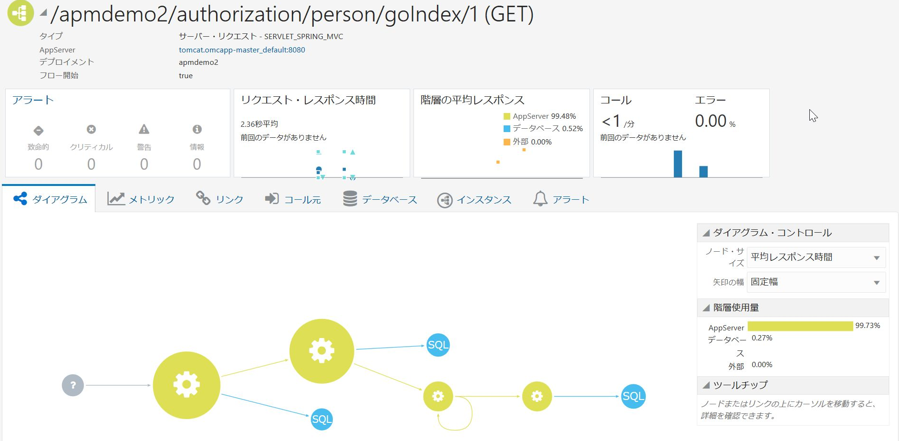Screen dimensions: 899x441
Task: Select the small gear node before rightmost SQL
Action: [537, 396]
